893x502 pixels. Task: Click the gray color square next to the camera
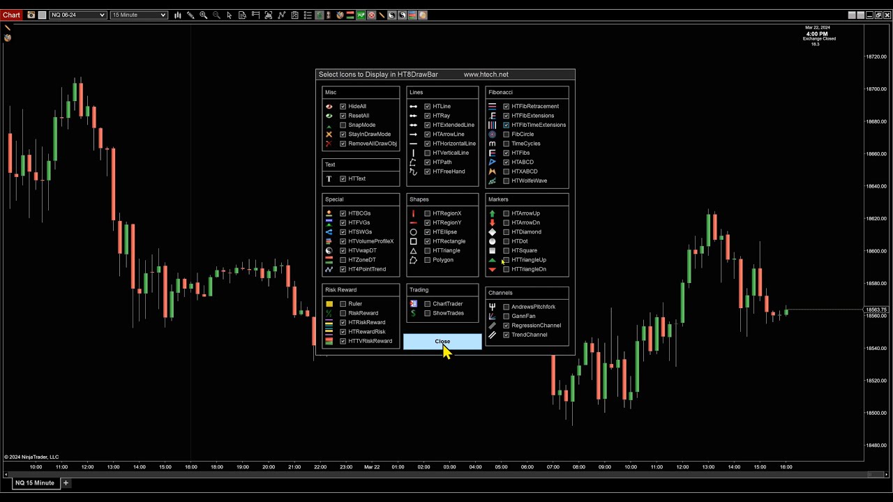[x=42, y=15]
